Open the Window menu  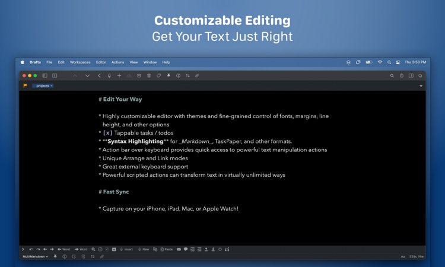click(x=150, y=62)
